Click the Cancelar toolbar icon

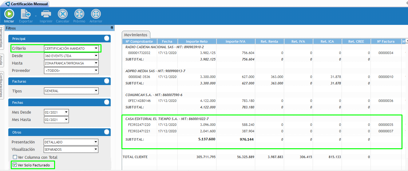[62, 14]
